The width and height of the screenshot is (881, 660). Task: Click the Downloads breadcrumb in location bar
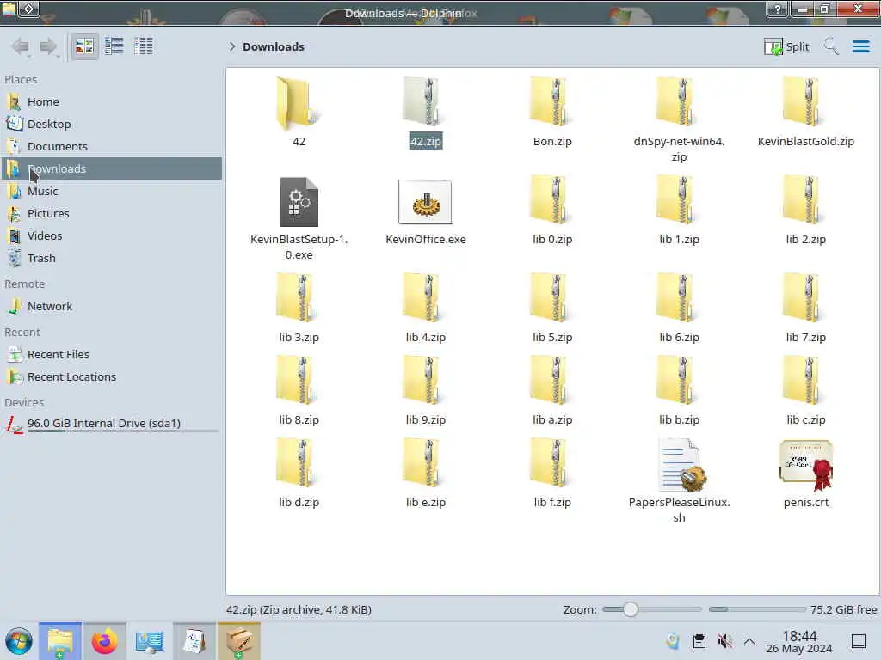click(x=274, y=46)
